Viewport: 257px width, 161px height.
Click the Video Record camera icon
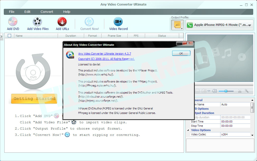[118, 22]
